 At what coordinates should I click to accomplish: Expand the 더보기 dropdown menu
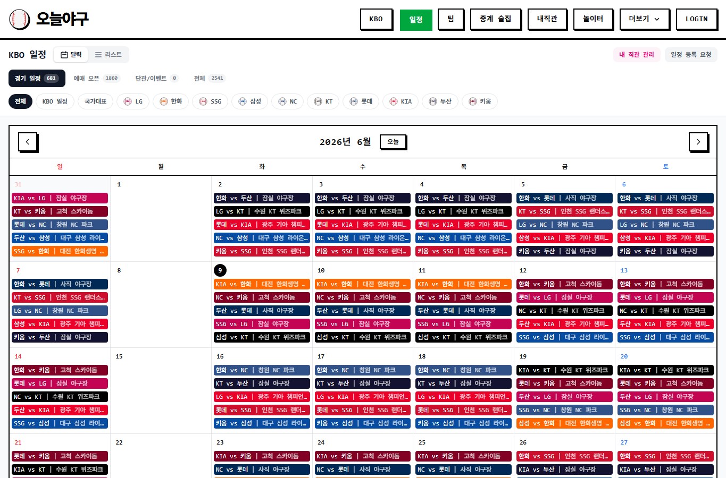click(644, 19)
